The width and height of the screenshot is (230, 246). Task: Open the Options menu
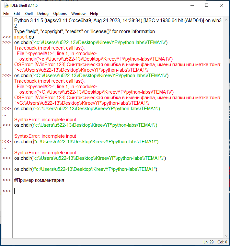[60, 14]
